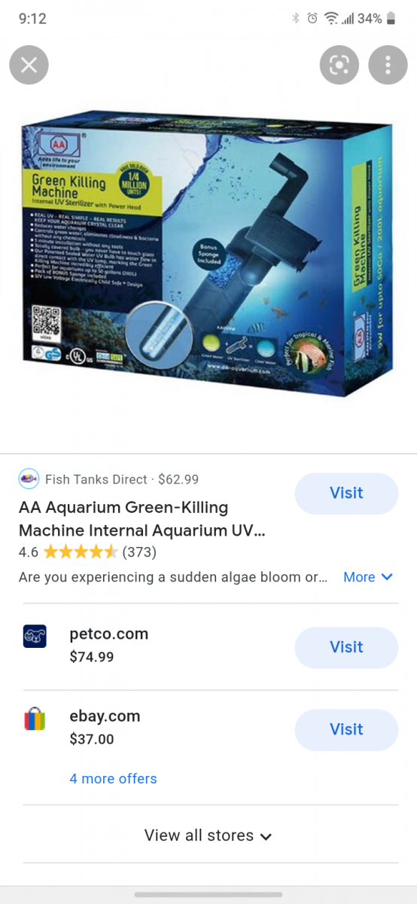The height and width of the screenshot is (904, 417).
Task: Tap the 4.6 star rating row
Action: coord(87,552)
